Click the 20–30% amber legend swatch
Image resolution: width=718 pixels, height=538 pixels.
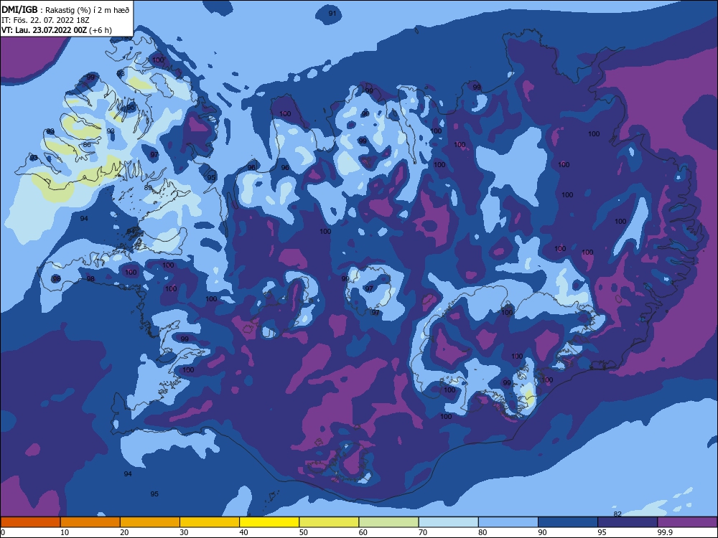pos(150,522)
